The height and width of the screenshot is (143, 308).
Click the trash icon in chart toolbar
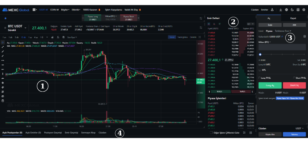coord(3,101)
